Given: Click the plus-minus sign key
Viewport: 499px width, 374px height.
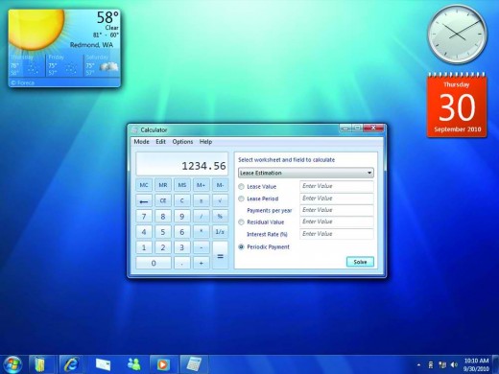Looking at the screenshot, I should (x=201, y=200).
